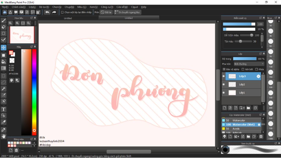The width and height of the screenshot is (281, 158).
Task: Select the Eraser tool
Action: tap(3, 27)
